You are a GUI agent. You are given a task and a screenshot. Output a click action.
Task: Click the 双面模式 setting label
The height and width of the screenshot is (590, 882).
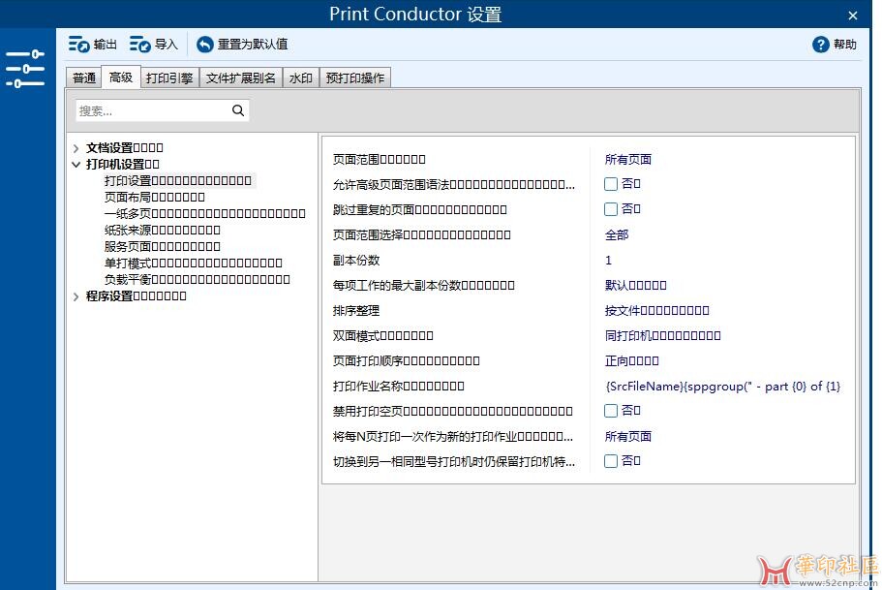coord(382,335)
